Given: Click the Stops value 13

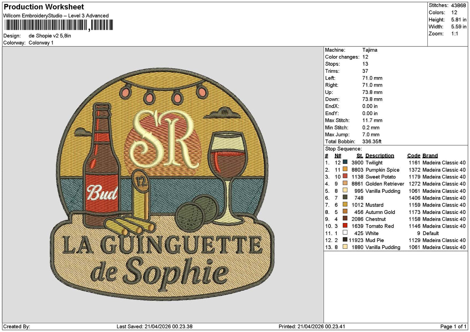Looking at the screenshot, I should click(365, 64).
